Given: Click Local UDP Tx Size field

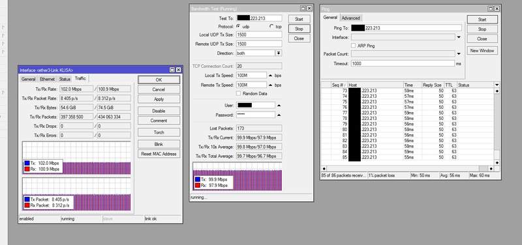Looking at the screenshot, I should (x=259, y=35).
